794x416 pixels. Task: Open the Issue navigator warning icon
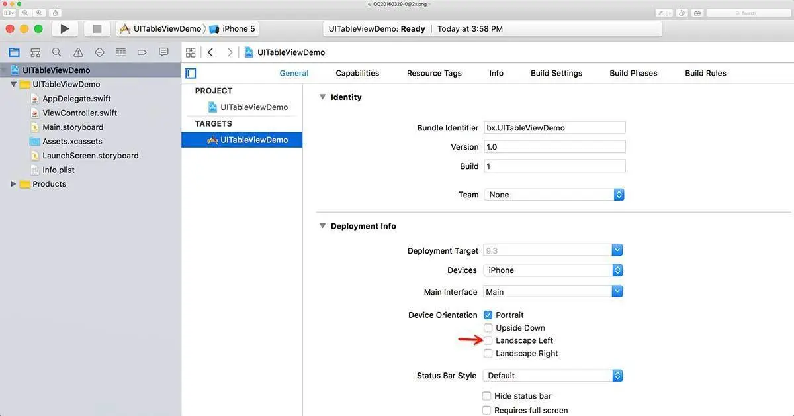(78, 52)
